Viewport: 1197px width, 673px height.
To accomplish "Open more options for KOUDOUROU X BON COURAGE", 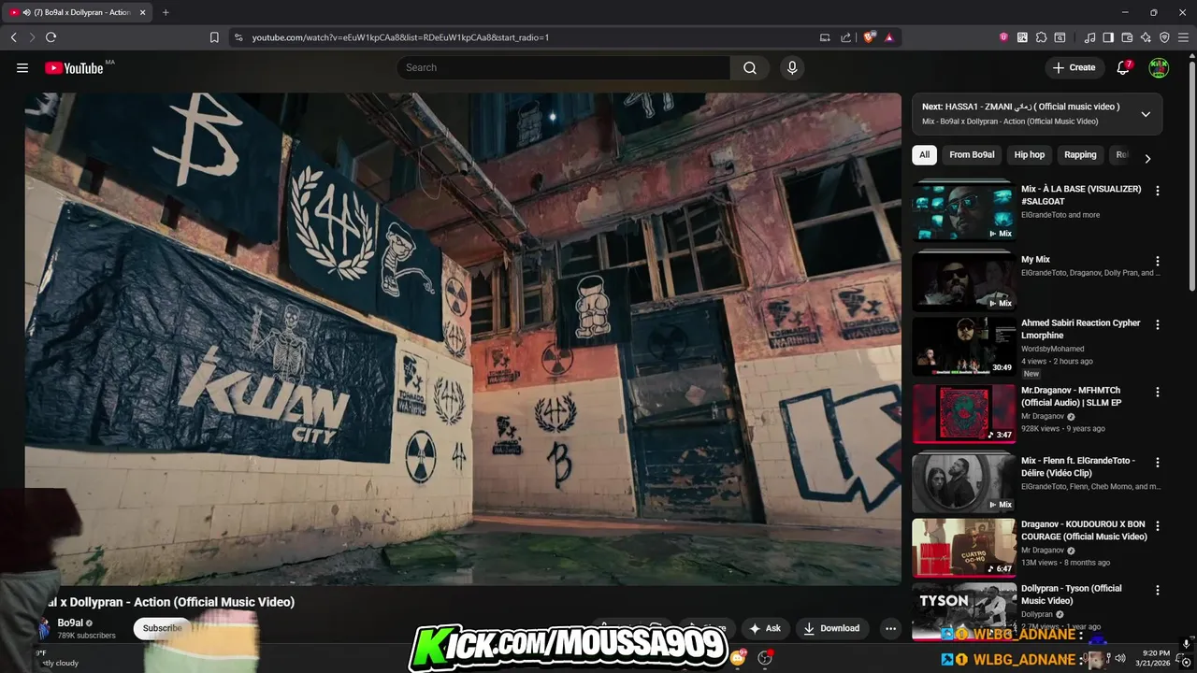I will (x=1158, y=526).
